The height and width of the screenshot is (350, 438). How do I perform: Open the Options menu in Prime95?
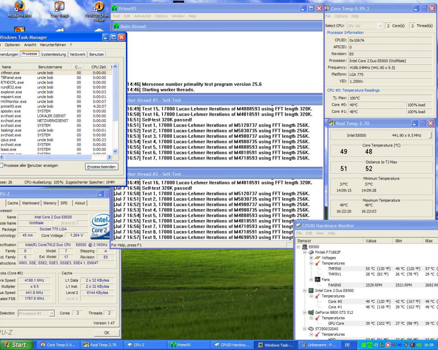click(161, 16)
